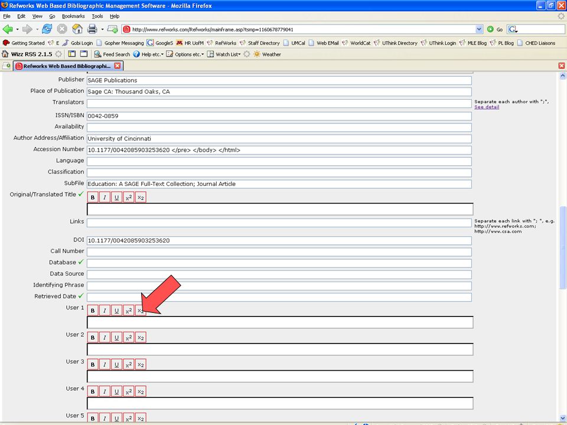The height and width of the screenshot is (425, 567).
Task: Open the Gopher Messaging bookmark
Action: point(120,43)
